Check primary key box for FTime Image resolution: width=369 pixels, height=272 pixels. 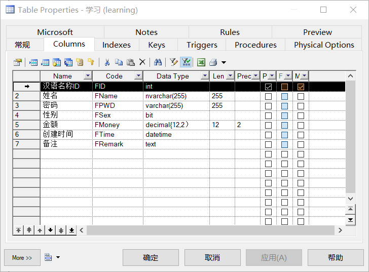[268, 135]
